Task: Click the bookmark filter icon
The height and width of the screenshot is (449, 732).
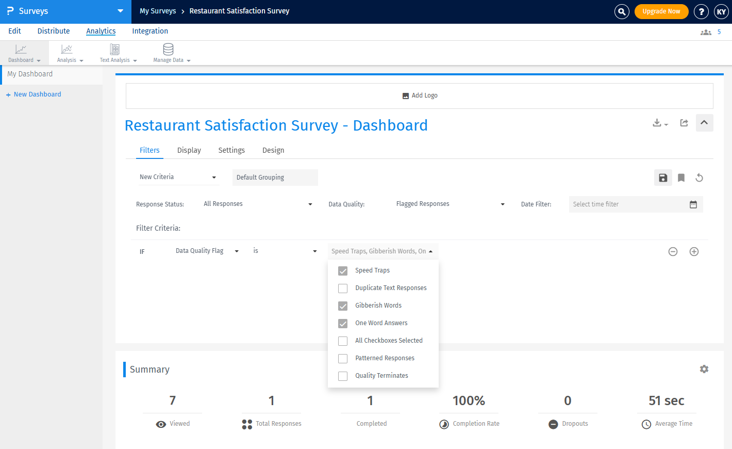Action: pyautogui.click(x=681, y=178)
